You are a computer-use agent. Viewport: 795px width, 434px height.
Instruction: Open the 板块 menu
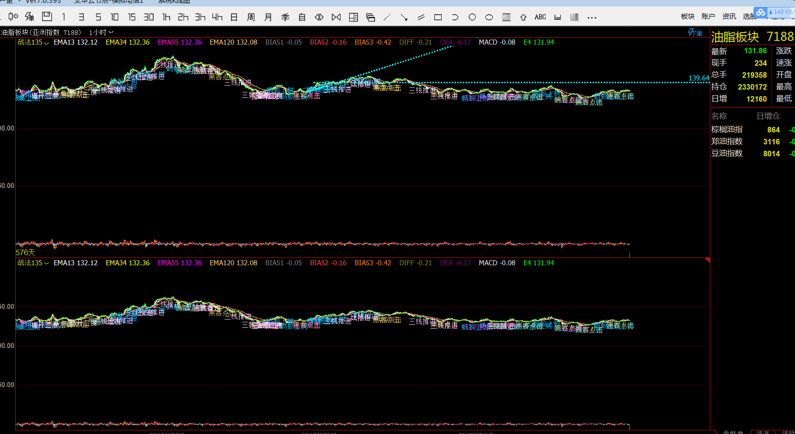[687, 17]
